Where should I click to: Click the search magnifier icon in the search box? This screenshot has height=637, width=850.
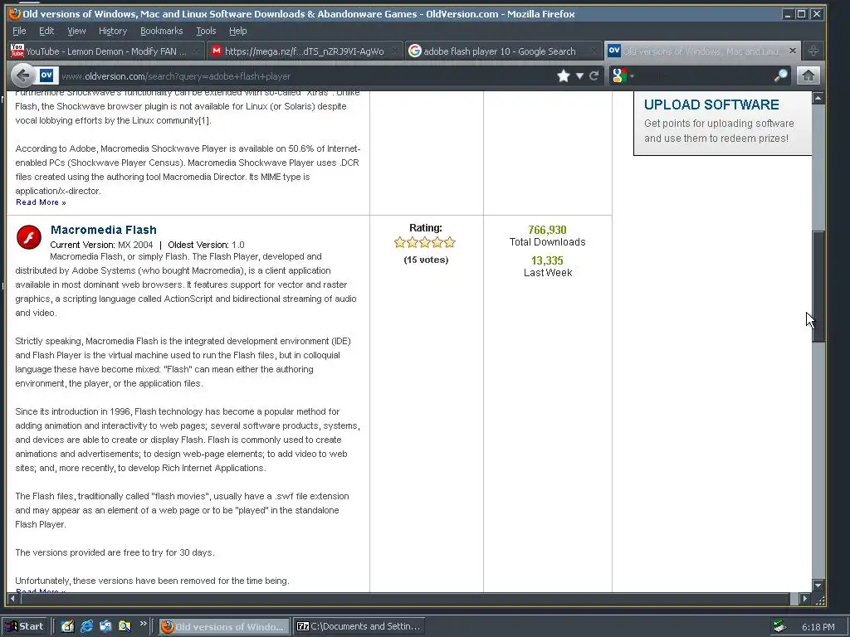tap(780, 75)
